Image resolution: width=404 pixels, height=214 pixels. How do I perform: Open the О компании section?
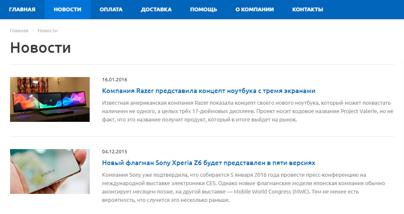[254, 10]
